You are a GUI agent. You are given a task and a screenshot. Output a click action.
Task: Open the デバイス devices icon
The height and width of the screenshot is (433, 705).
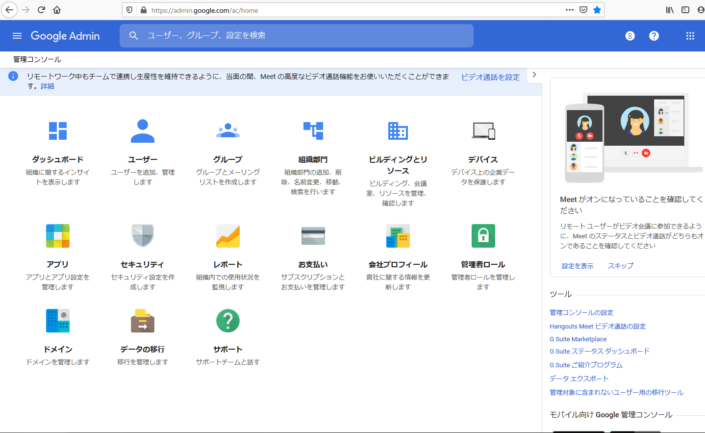[x=483, y=131]
